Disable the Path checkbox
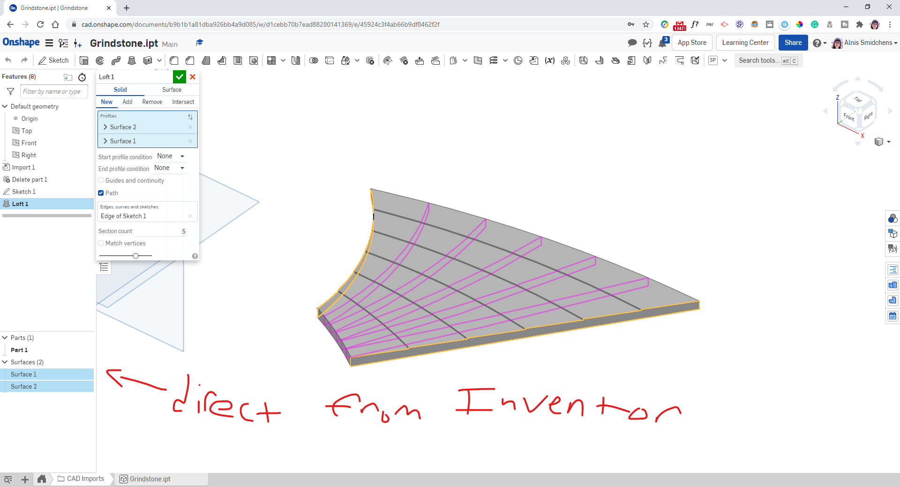 101,193
